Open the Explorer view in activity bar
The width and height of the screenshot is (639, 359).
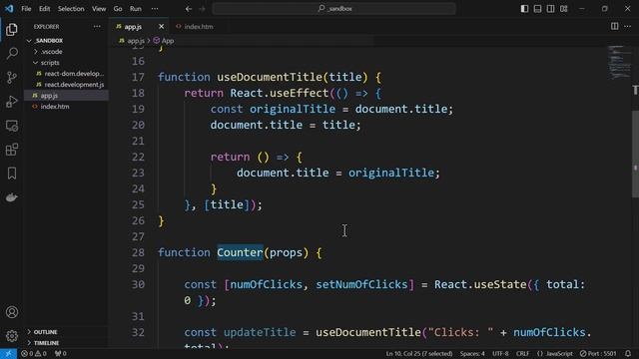pyautogui.click(x=12, y=29)
